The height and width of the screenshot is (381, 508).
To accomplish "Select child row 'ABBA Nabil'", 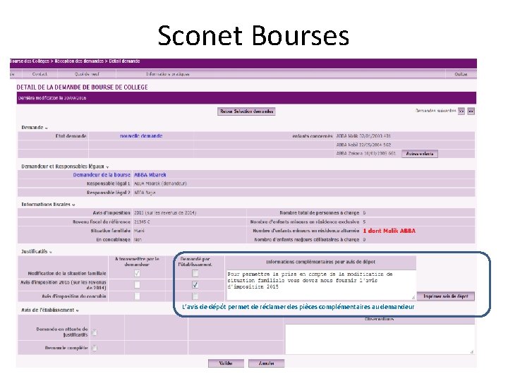I will (363, 145).
